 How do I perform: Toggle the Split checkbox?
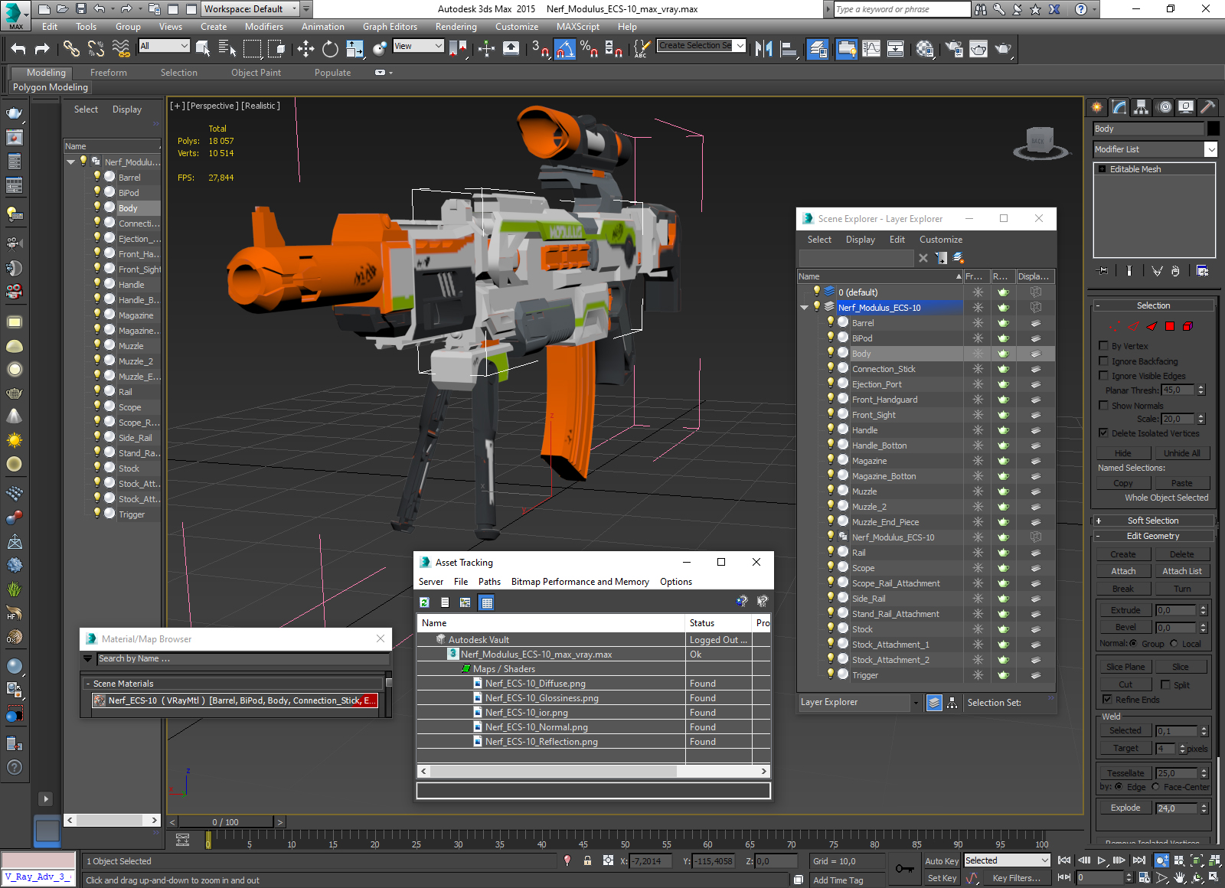(1165, 685)
